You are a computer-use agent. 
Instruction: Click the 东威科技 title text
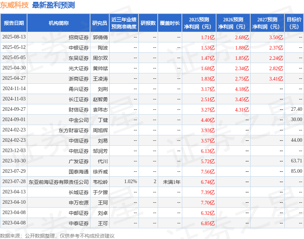[14, 5]
